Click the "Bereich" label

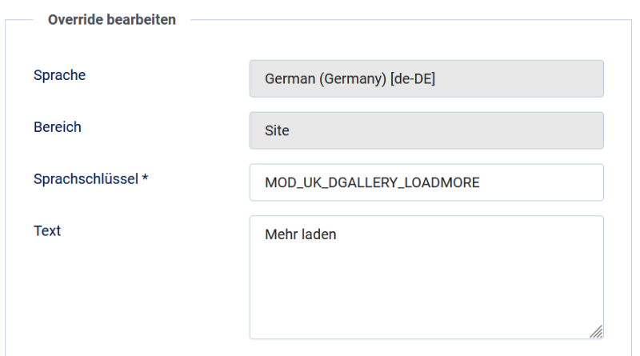(58, 126)
